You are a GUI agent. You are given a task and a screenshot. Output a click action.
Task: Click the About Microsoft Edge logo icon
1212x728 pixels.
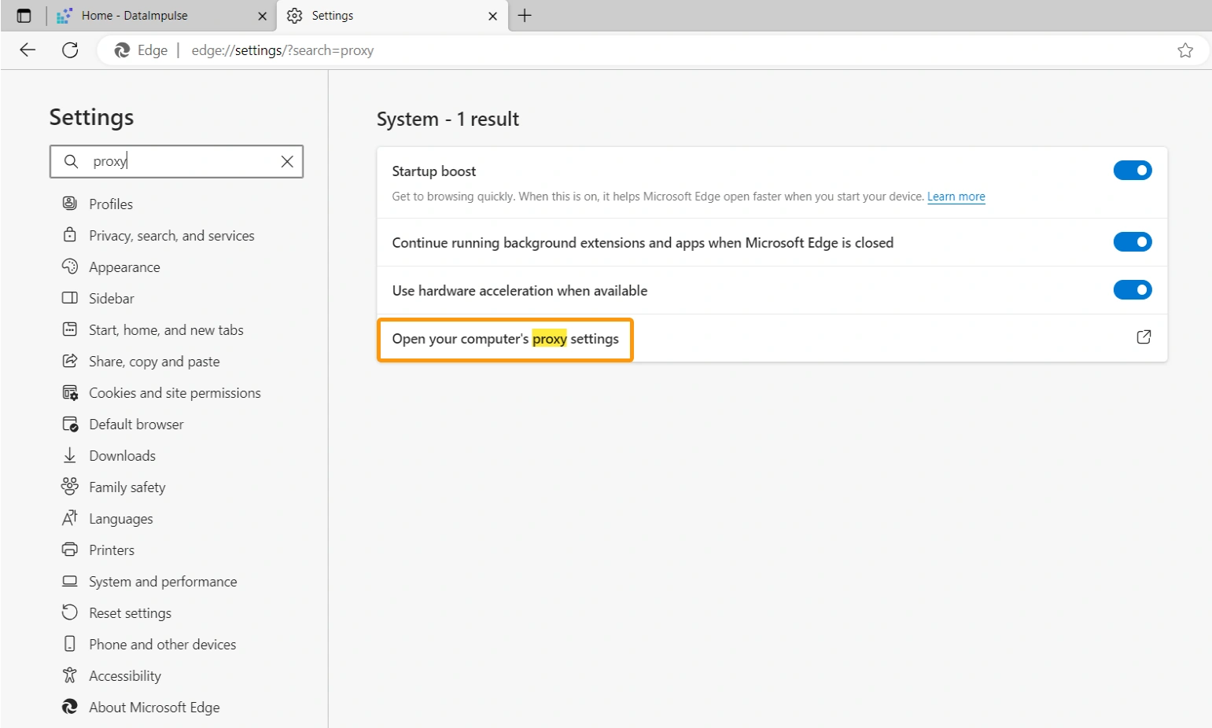[70, 707]
